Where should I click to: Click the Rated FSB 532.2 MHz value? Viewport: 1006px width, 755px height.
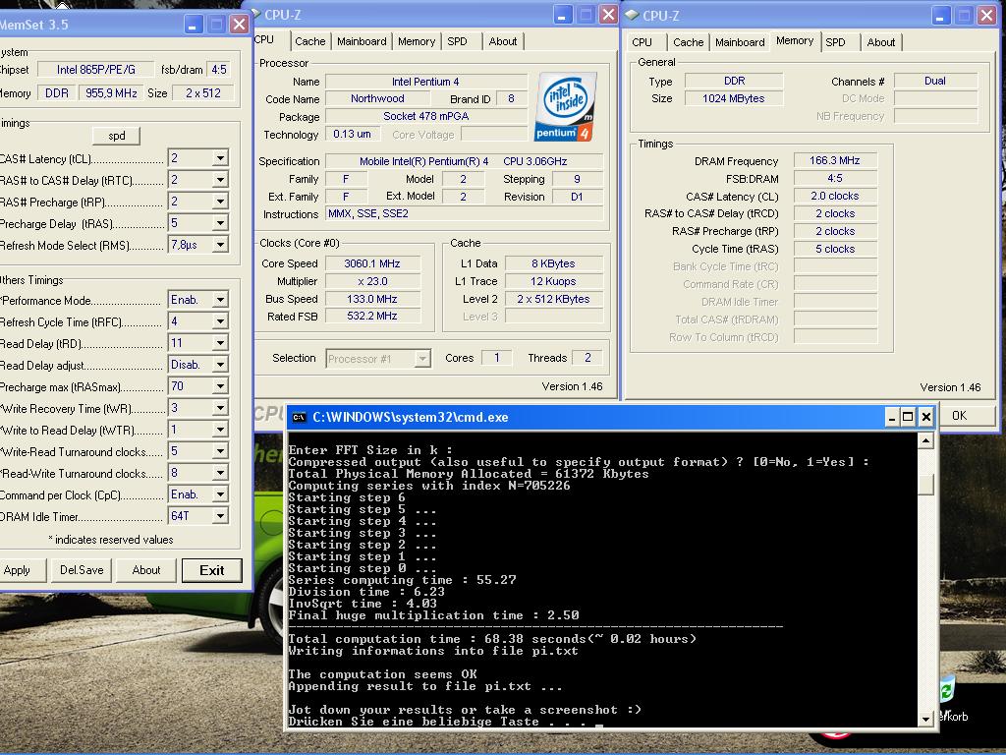tap(372, 316)
